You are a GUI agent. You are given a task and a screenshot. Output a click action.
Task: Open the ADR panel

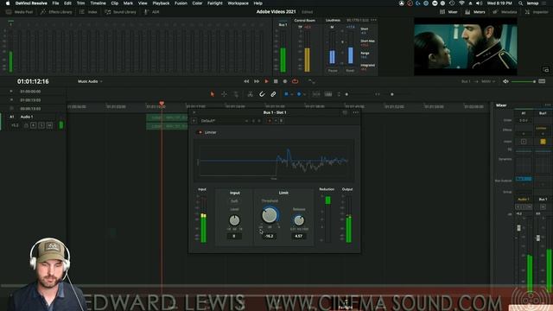[x=152, y=12]
